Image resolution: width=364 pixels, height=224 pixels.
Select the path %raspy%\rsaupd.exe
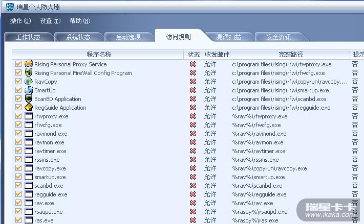point(260,212)
